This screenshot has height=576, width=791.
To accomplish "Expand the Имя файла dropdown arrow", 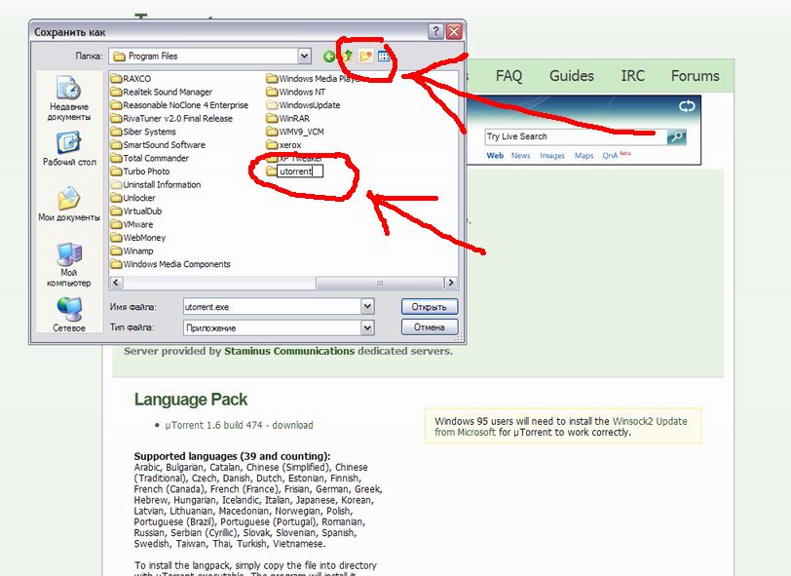I will (367, 306).
